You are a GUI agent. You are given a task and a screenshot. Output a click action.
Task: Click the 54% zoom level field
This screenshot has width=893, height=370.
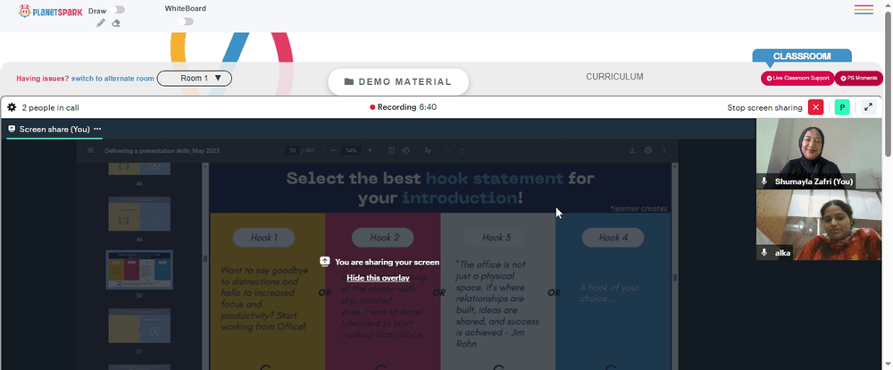click(351, 150)
